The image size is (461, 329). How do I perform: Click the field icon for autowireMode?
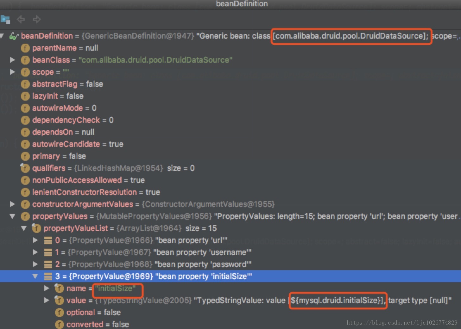click(25, 108)
